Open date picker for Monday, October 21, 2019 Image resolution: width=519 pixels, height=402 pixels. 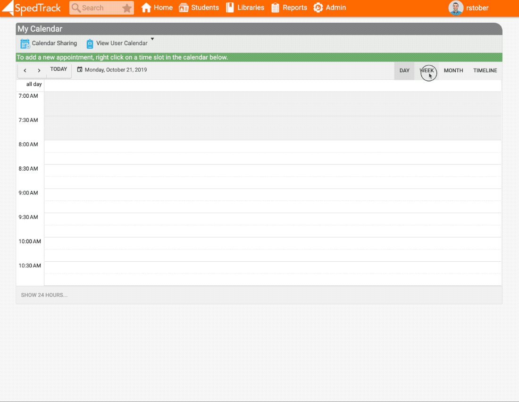112,70
